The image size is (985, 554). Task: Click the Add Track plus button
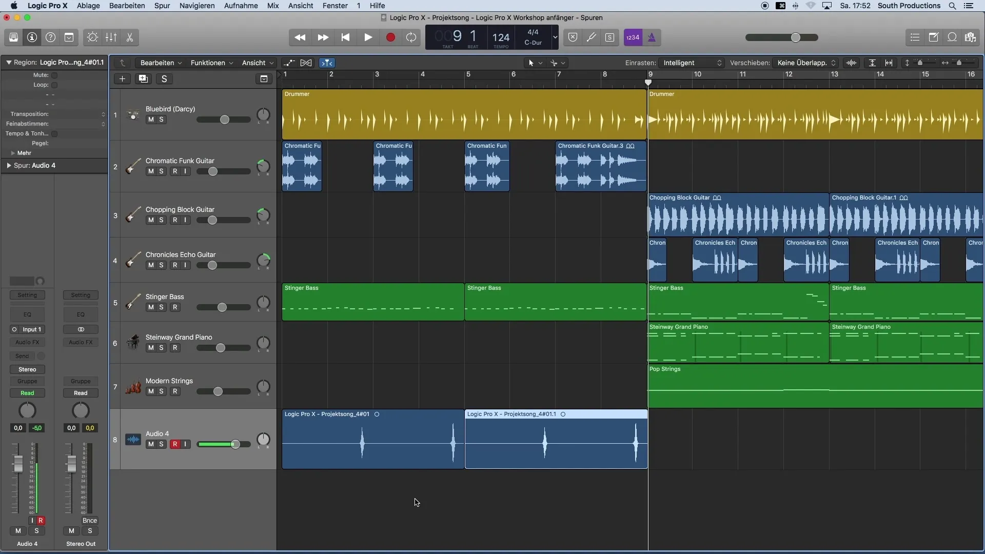[122, 78]
